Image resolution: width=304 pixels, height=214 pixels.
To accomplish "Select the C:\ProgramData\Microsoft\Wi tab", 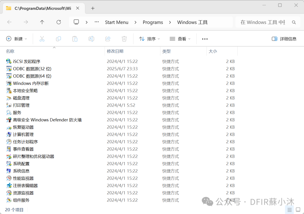I will click(x=43, y=8).
